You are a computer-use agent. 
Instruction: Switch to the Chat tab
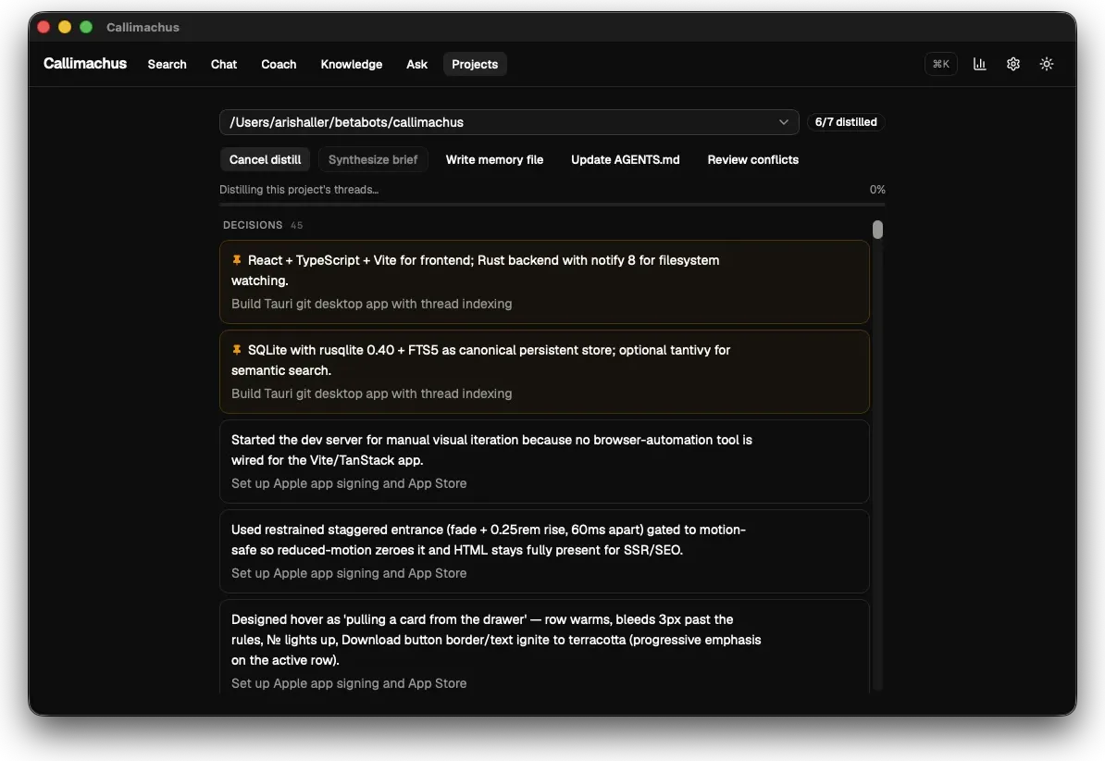pos(224,64)
